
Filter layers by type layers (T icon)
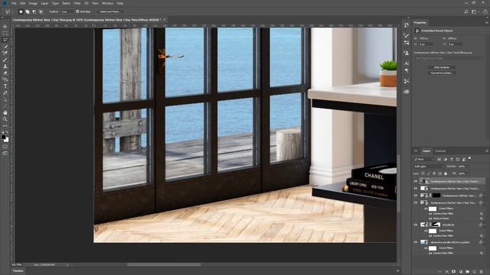click(452, 160)
